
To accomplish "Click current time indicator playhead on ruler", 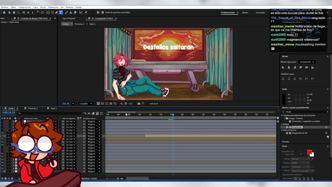I will 173,115.
